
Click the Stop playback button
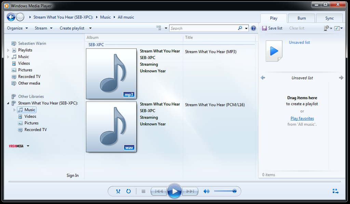[144, 191]
